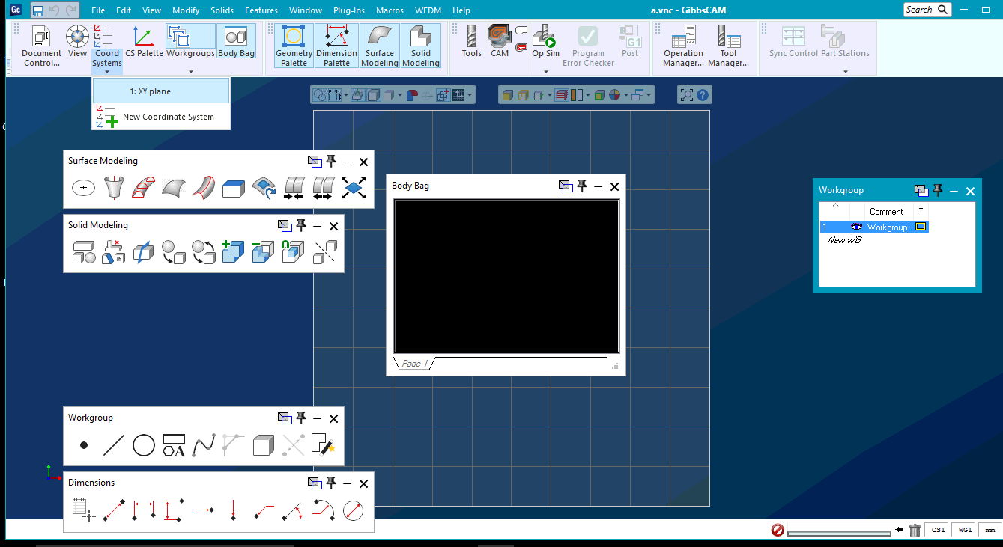Select the Boolean add solids tool
Screen dimensions: 1003x547
point(233,251)
